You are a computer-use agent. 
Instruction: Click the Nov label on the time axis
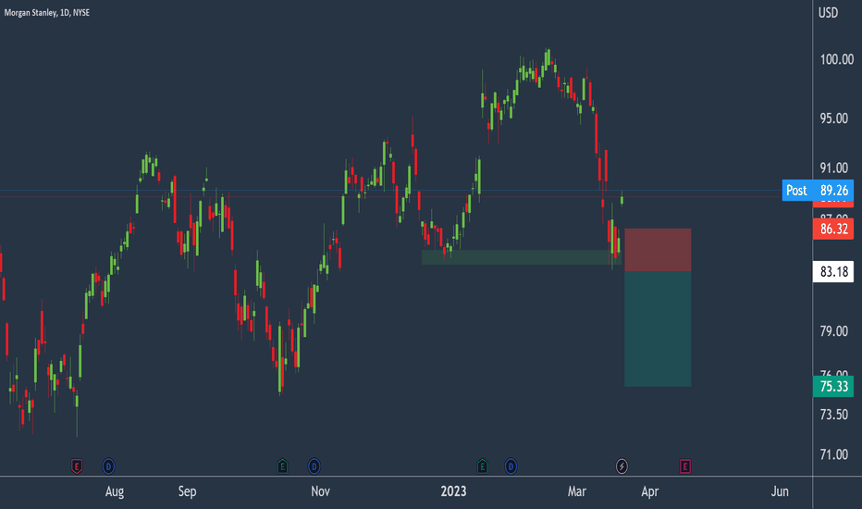321,491
